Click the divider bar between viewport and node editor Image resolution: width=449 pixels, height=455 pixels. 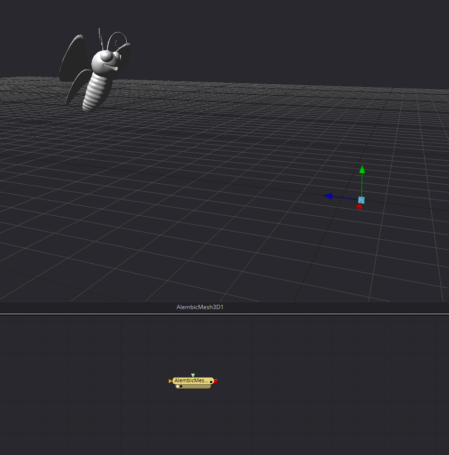click(x=225, y=314)
